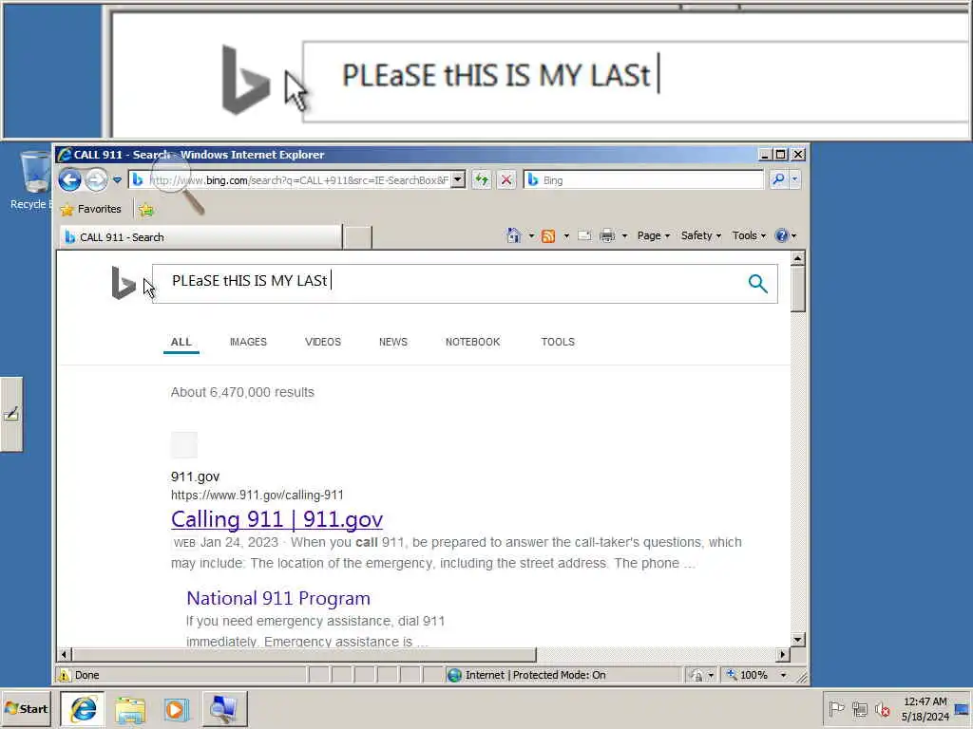Open a new blank tab
This screenshot has height=729, width=973.
pyautogui.click(x=357, y=237)
